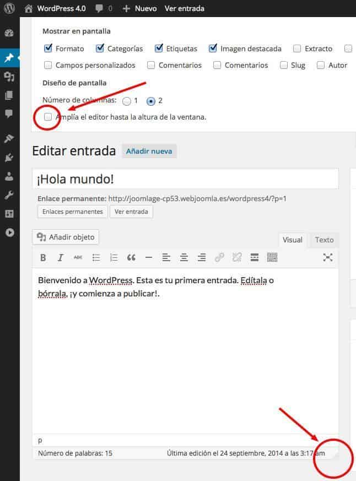Screen dimensions: 356x481
Task: Enter distraction-free writing mode
Action: click(x=328, y=258)
